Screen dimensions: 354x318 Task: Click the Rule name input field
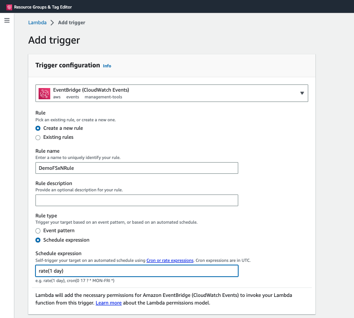tap(136, 168)
